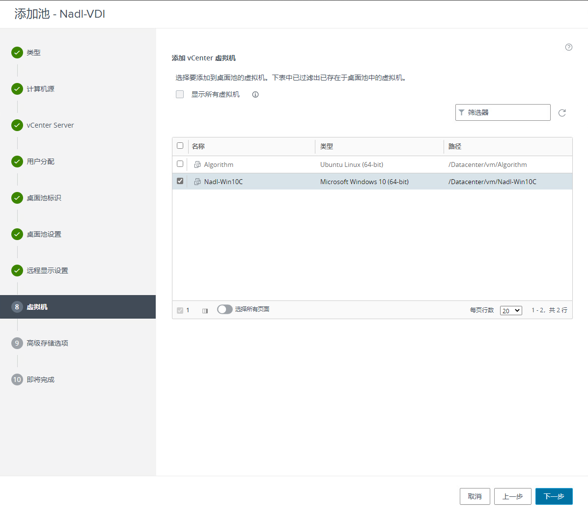Go to the 计算机源 wizard step

tap(40, 89)
